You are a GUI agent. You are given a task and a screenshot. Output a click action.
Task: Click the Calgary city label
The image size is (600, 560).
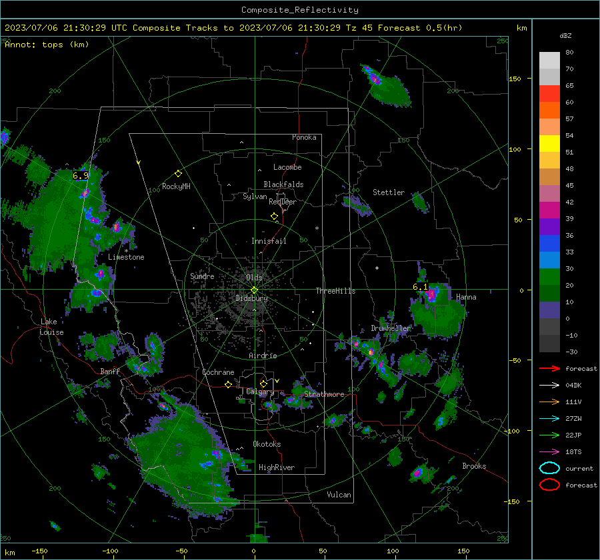(260, 392)
